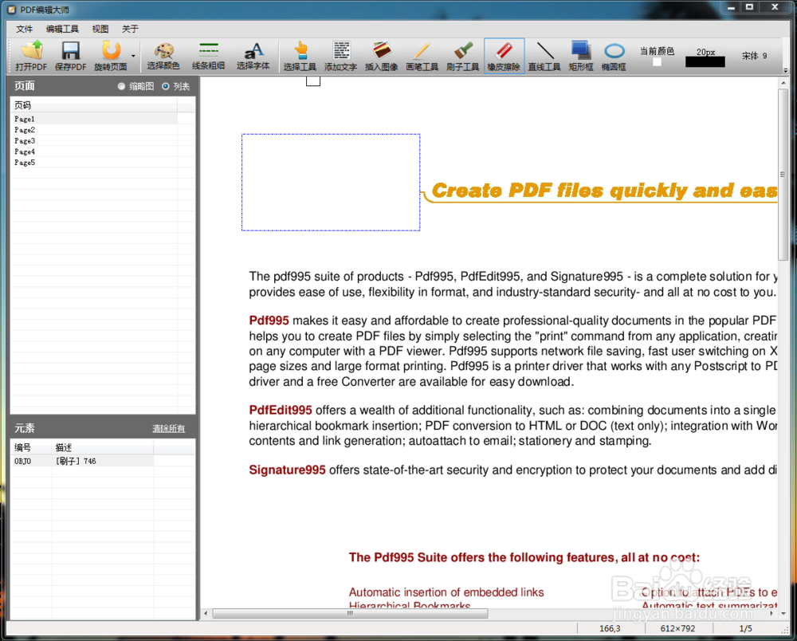
Task: Minimize the PDF编辑大师 window
Action: tap(732, 7)
